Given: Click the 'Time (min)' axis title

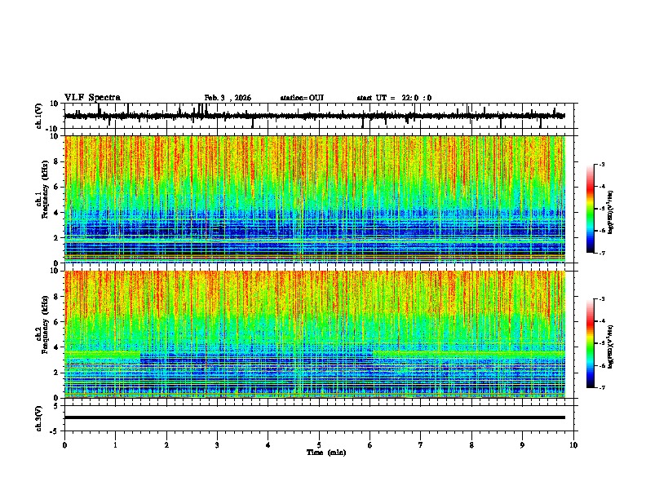Looking at the screenshot, I should point(326,453).
